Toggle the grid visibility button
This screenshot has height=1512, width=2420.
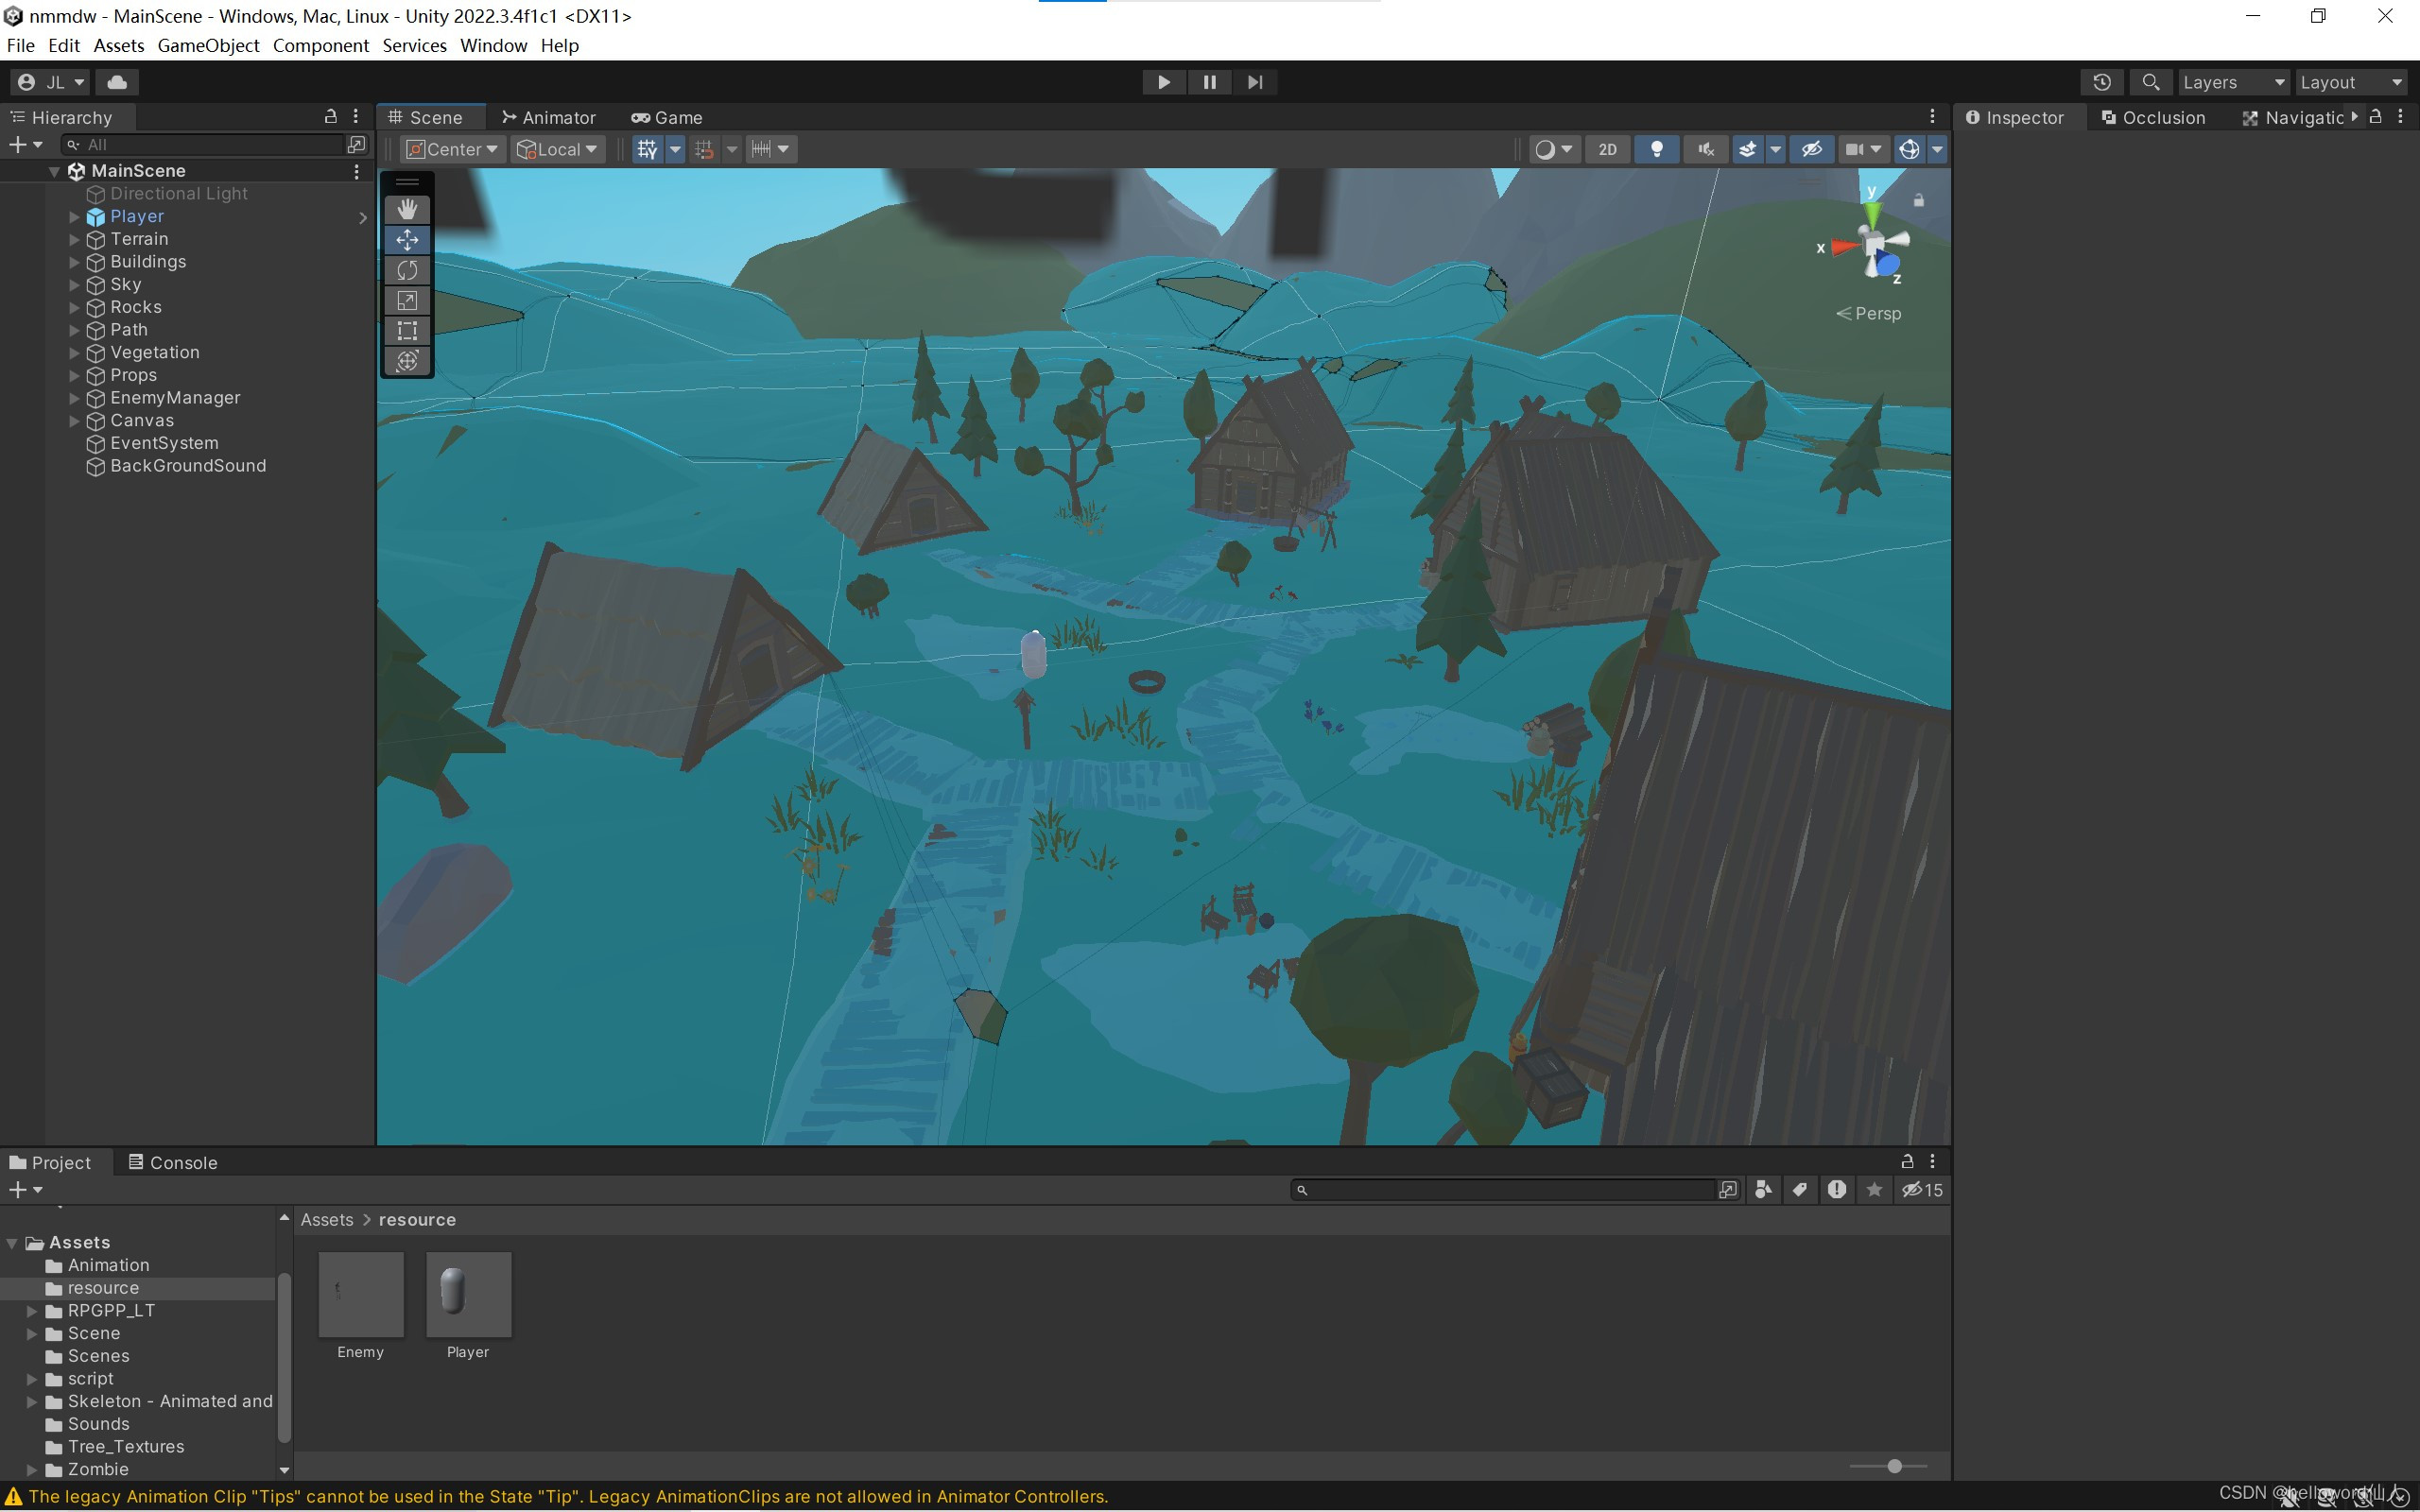coord(647,149)
